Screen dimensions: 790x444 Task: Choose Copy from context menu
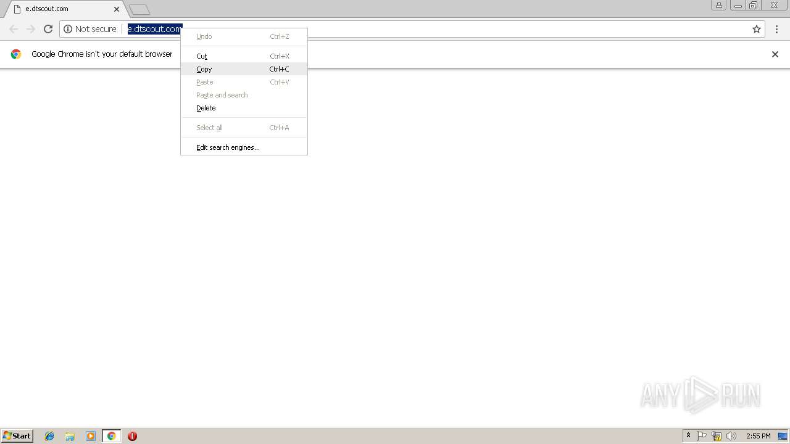pos(244,69)
